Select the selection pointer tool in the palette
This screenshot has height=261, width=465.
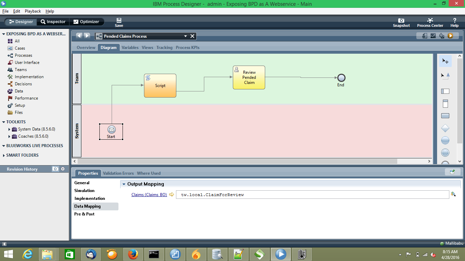click(x=445, y=61)
